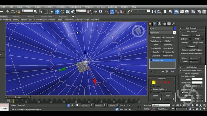Click Bind to Space Warp icon
207x116 pixels.
[x=18, y=12]
